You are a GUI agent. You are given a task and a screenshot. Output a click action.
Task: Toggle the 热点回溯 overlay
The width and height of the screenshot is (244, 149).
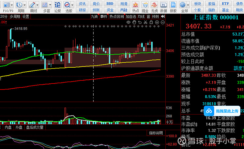click(x=117, y=16)
